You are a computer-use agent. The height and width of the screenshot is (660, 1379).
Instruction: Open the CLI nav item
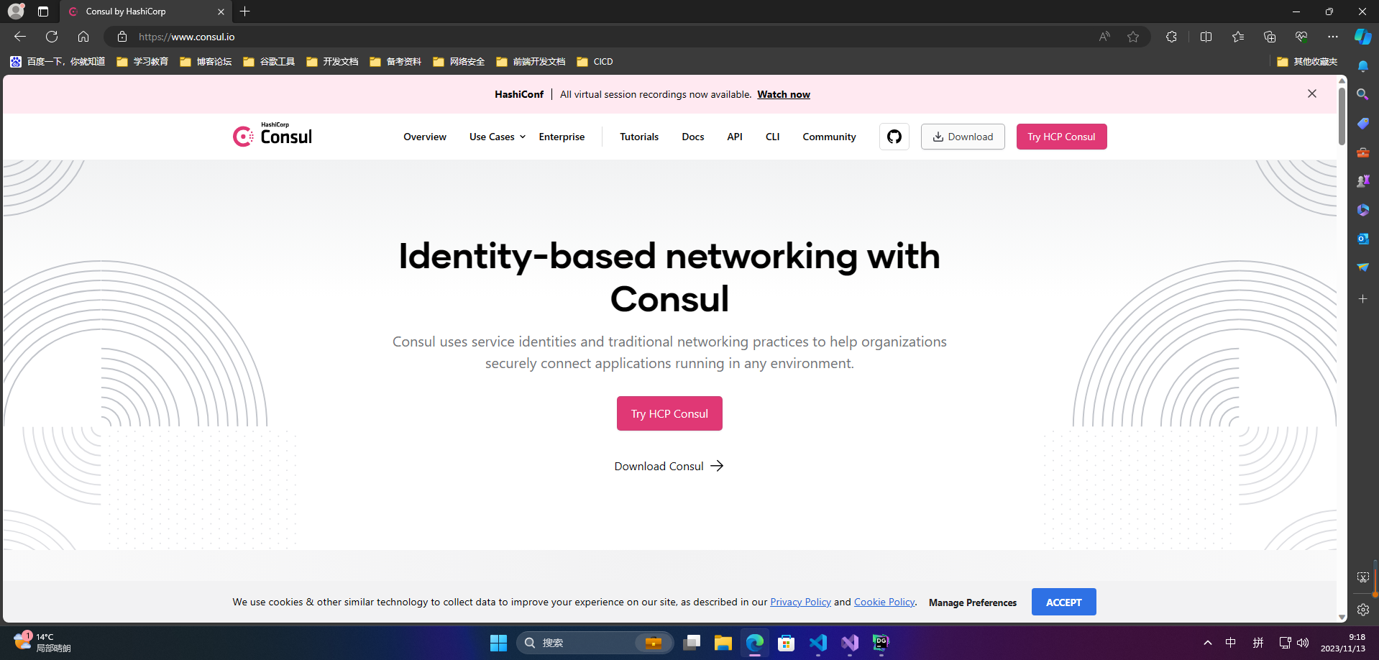773,137
